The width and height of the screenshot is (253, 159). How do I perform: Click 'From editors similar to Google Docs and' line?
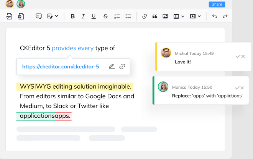(x=77, y=96)
